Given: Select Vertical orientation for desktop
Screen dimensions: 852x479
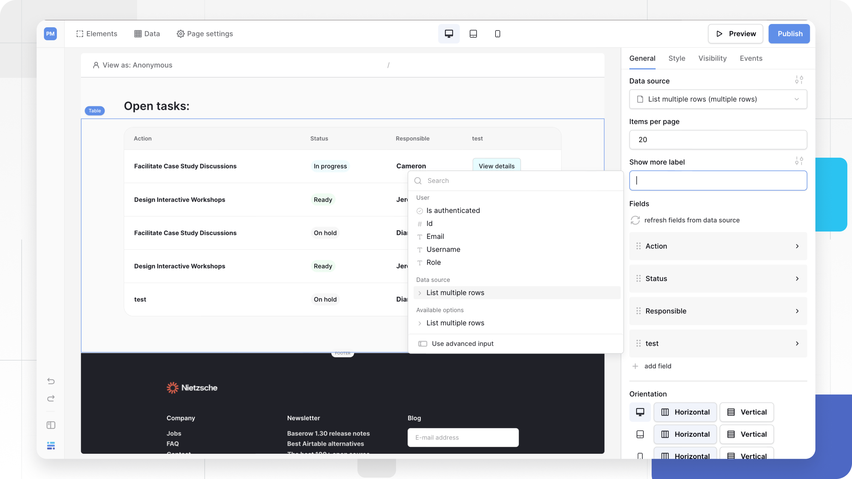Looking at the screenshot, I should coord(746,412).
